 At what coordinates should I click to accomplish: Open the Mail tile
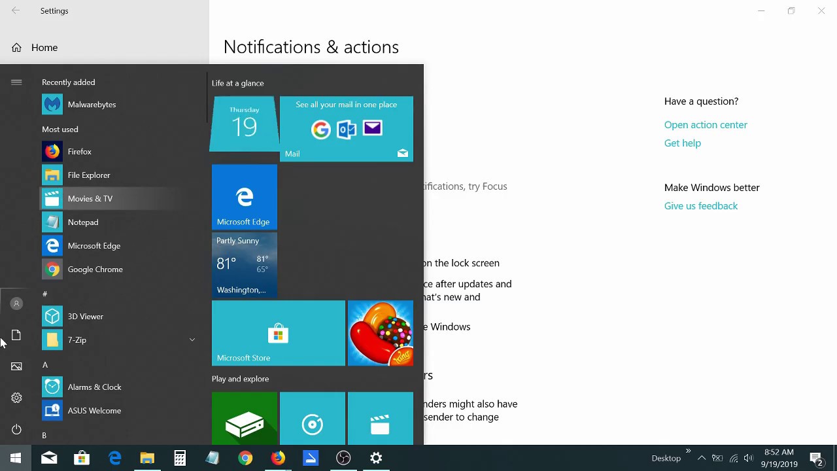pos(347,129)
